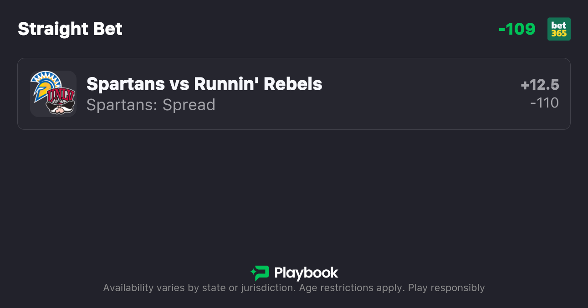
Task: Click the Straight Bet heading
Action: (x=70, y=29)
